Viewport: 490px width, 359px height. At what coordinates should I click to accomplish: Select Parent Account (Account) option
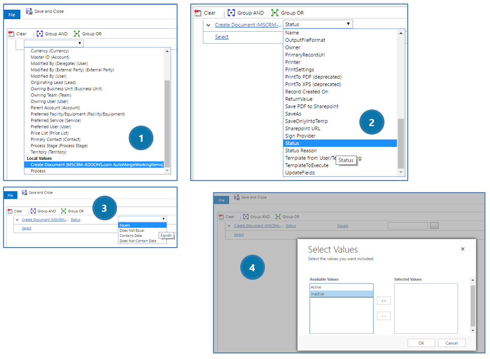tap(55, 108)
